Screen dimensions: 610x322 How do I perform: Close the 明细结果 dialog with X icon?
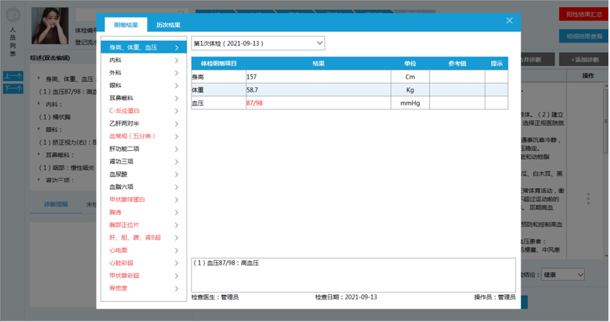click(x=509, y=21)
